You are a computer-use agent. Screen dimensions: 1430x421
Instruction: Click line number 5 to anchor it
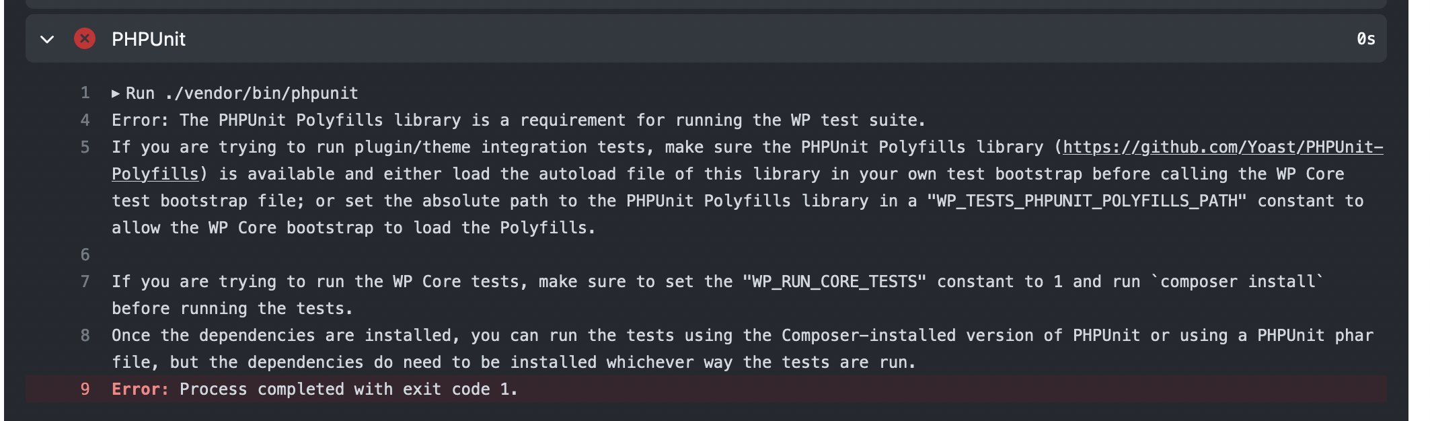pyautogui.click(x=83, y=146)
